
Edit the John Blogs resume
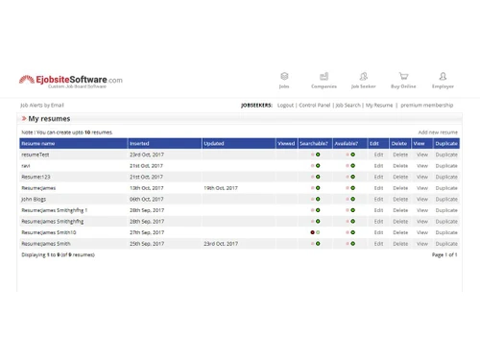(x=378, y=199)
